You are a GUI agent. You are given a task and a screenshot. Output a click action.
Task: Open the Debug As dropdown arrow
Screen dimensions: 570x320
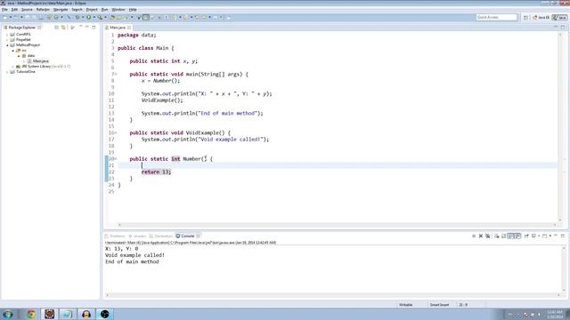[x=83, y=17]
